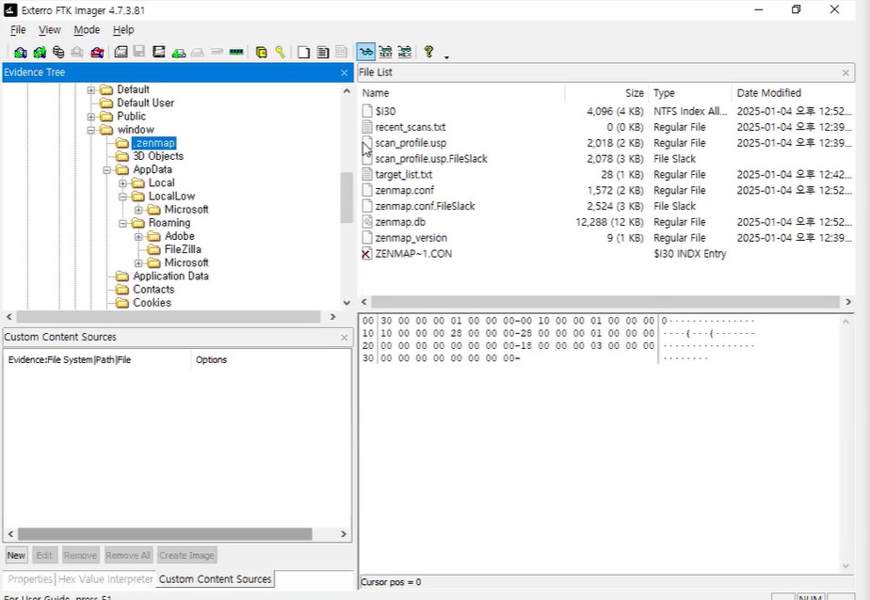Click the Export Directory Listing icon
Viewport: 870px width, 600px height.
(x=341, y=52)
